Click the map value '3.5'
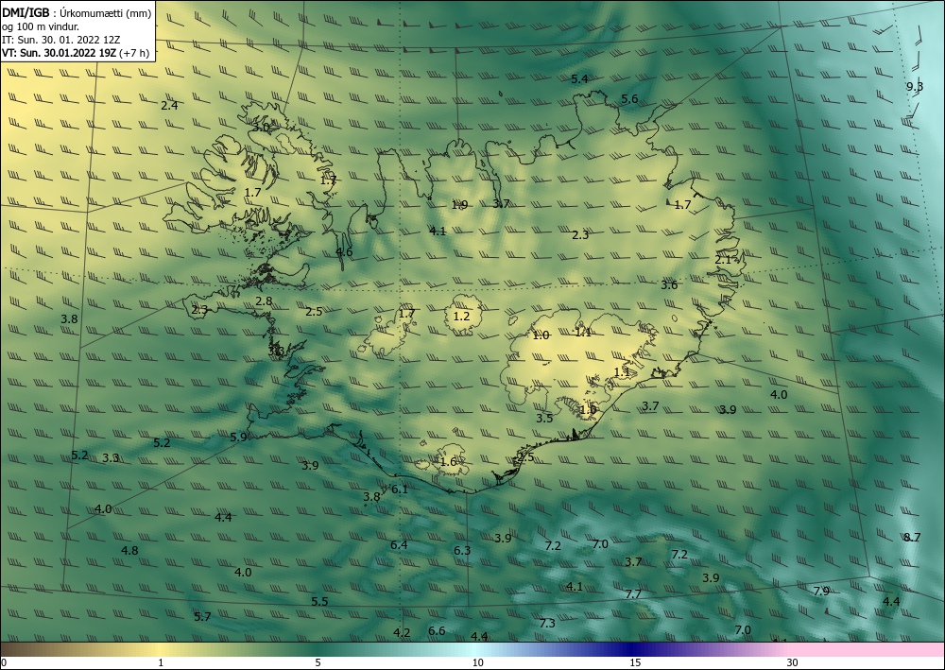 click(x=544, y=418)
